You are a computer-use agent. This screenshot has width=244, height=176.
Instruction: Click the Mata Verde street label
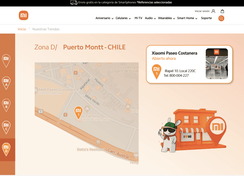coord(92,100)
